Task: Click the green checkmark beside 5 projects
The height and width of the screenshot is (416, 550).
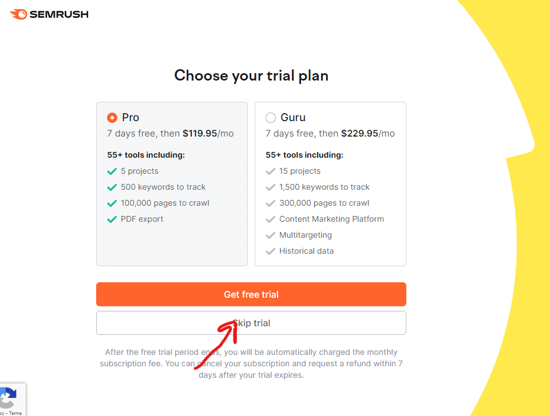Action: 112,171
